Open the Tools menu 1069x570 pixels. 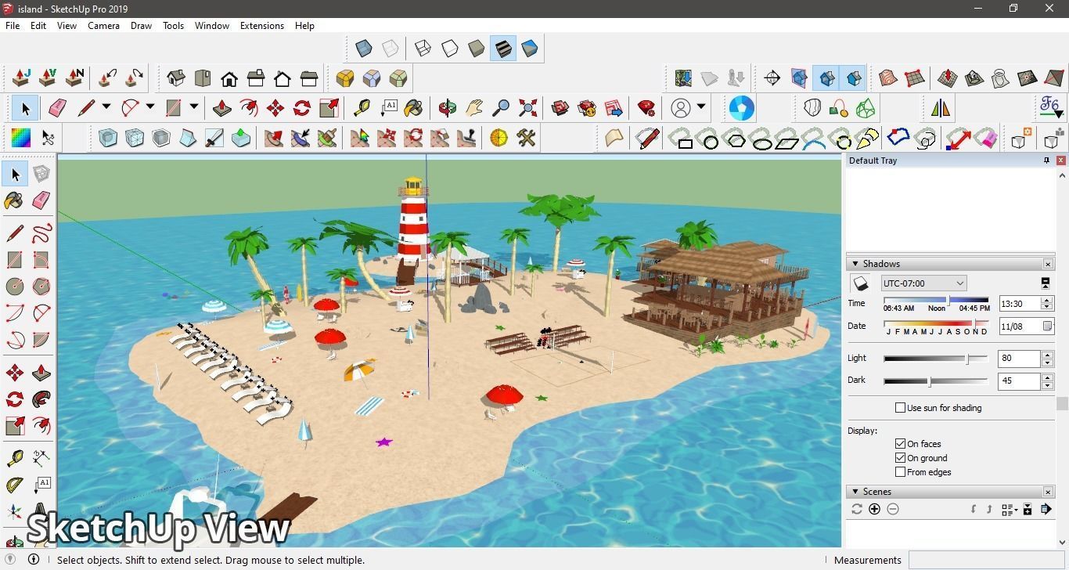click(x=173, y=26)
